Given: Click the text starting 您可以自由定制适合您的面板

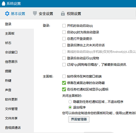Looking at the screenshot, I should 99,113.
